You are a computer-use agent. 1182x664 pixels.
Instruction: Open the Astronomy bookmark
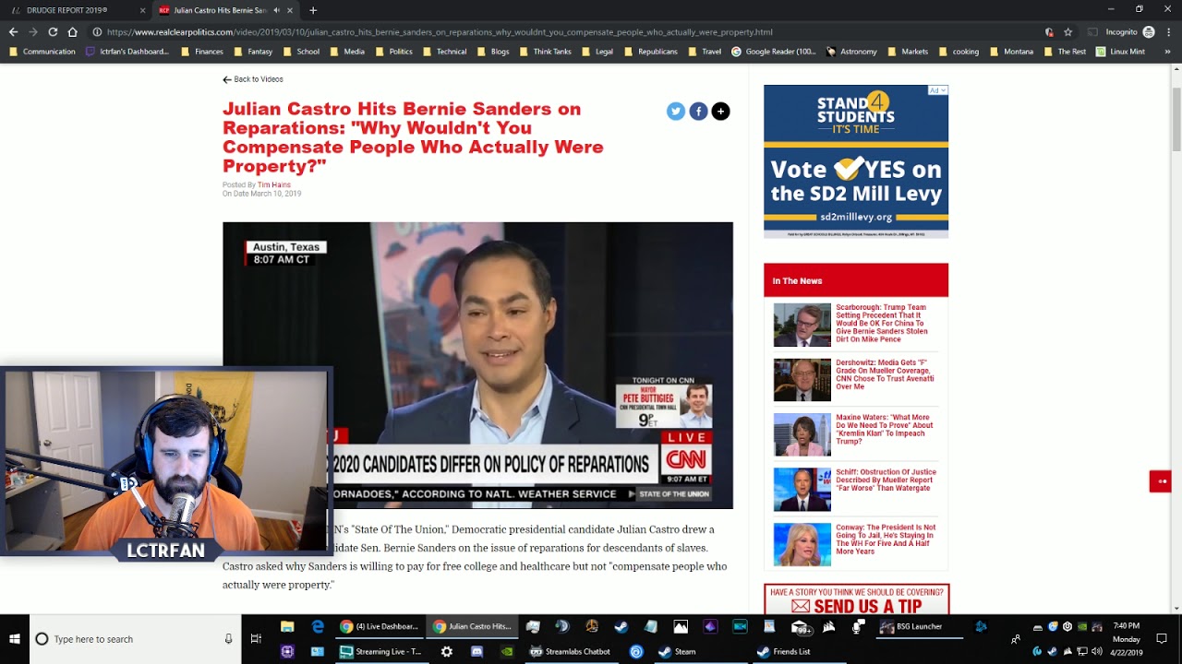coord(851,52)
